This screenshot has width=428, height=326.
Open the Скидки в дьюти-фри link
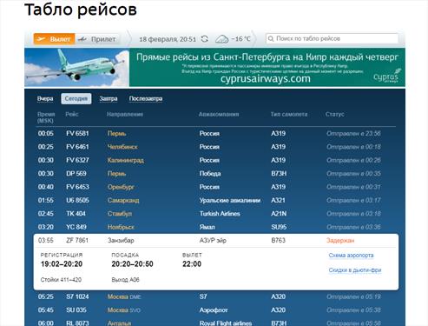[355, 270]
